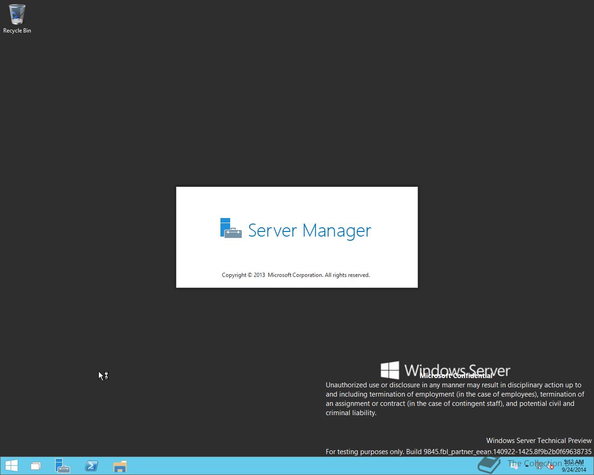This screenshot has height=475, width=594.
Task: Click the Server Manager splash logo icon
Action: (231, 228)
